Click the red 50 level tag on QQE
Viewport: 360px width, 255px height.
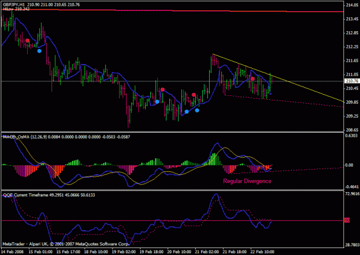click(x=347, y=220)
